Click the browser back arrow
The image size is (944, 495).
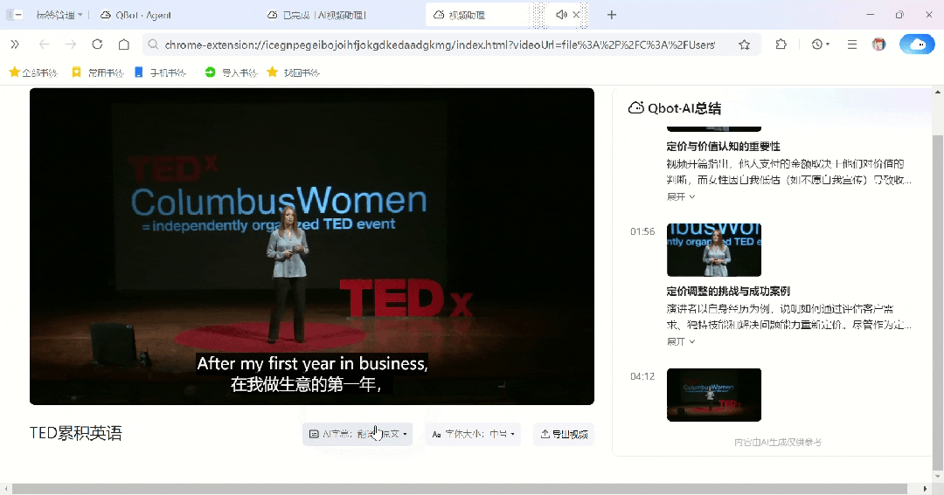coord(44,45)
